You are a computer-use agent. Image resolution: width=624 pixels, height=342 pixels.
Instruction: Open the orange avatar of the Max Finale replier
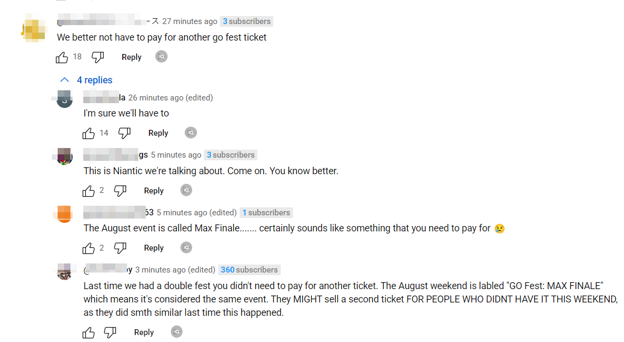(x=64, y=214)
